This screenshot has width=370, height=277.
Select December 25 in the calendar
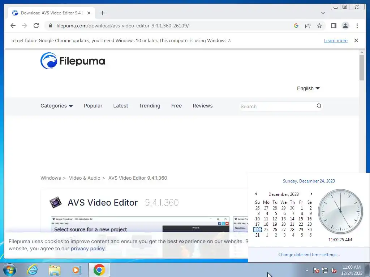[266, 230]
